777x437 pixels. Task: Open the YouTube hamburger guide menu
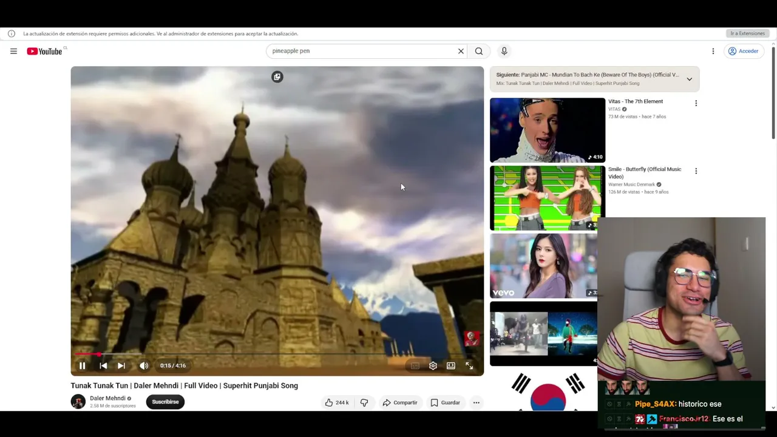tap(13, 52)
